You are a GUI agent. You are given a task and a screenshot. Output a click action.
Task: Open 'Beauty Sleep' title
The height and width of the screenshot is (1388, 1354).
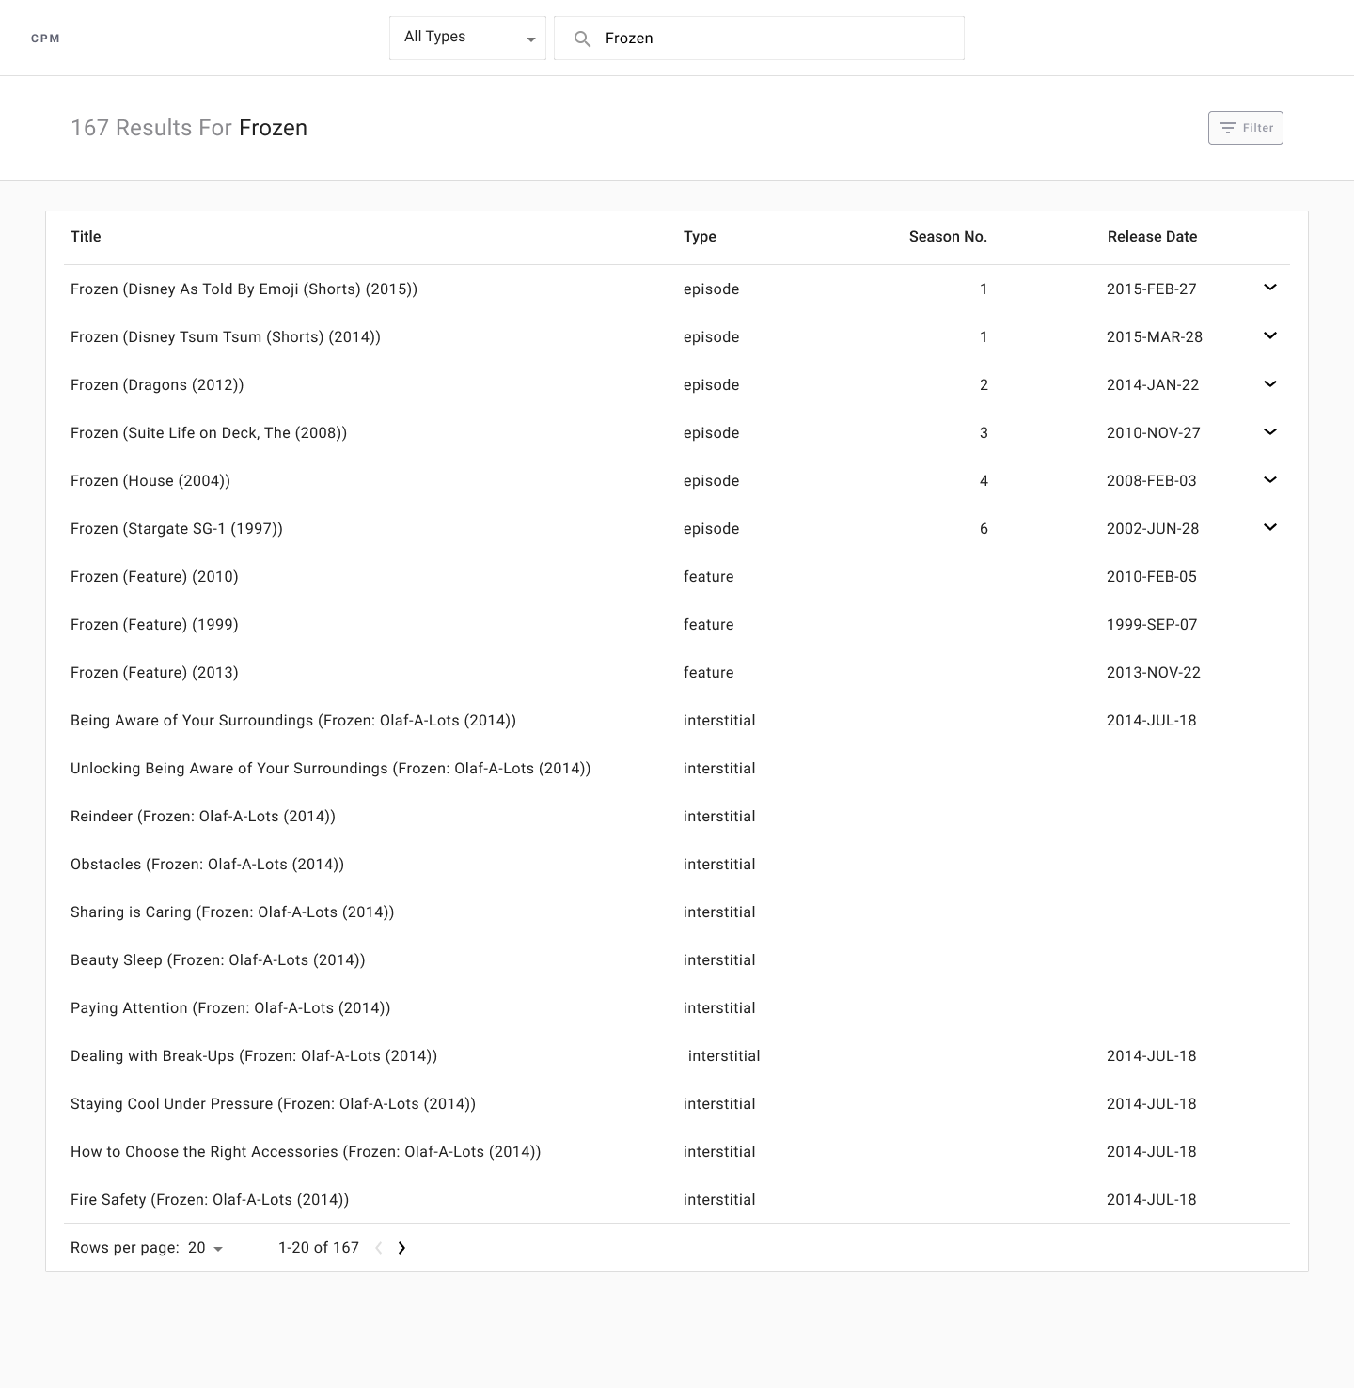coord(218,960)
